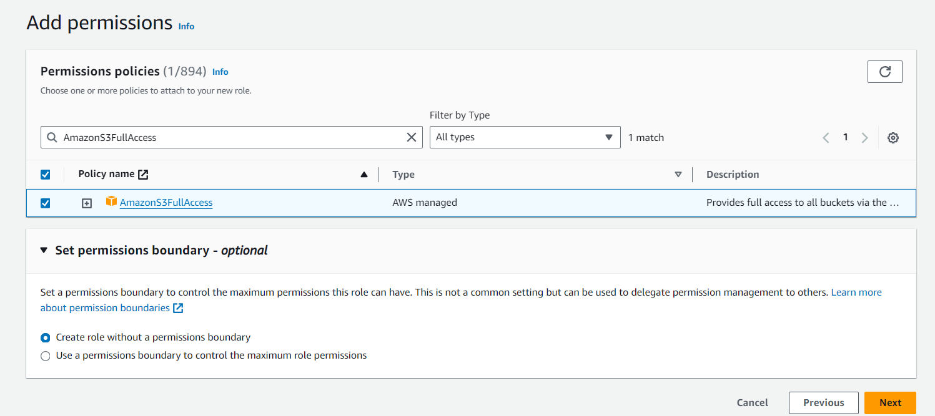Click the Type column header

(403, 175)
